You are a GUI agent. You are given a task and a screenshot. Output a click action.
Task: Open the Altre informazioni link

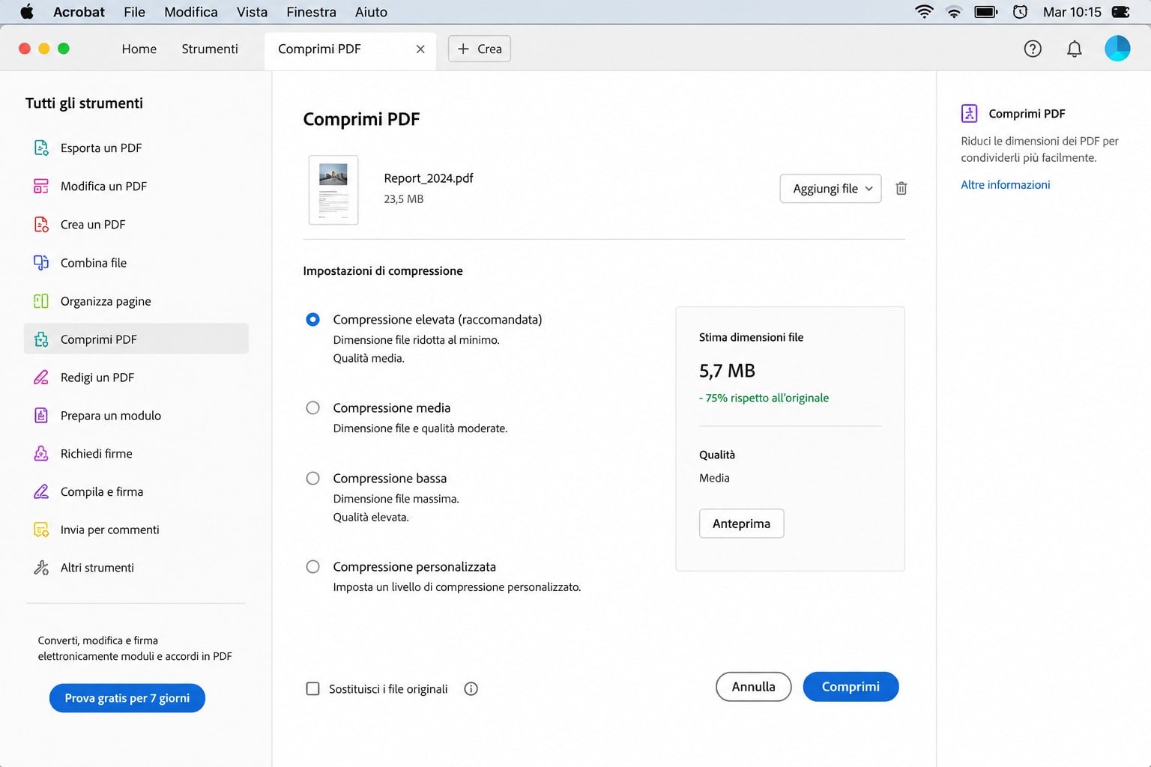(x=1006, y=184)
